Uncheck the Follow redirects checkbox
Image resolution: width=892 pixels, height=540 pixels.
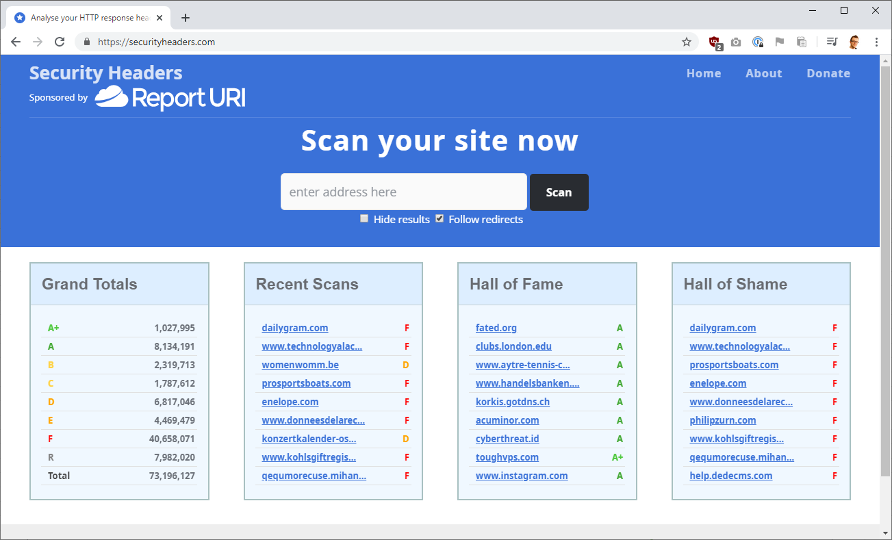[x=439, y=219]
